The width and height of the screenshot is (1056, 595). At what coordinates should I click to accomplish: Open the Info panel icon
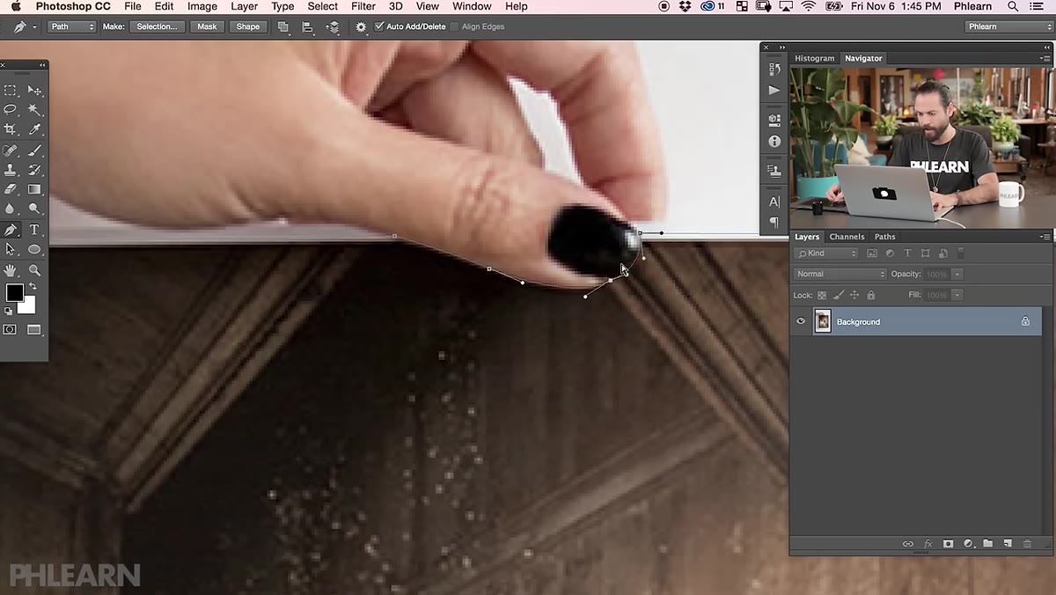coord(774,141)
